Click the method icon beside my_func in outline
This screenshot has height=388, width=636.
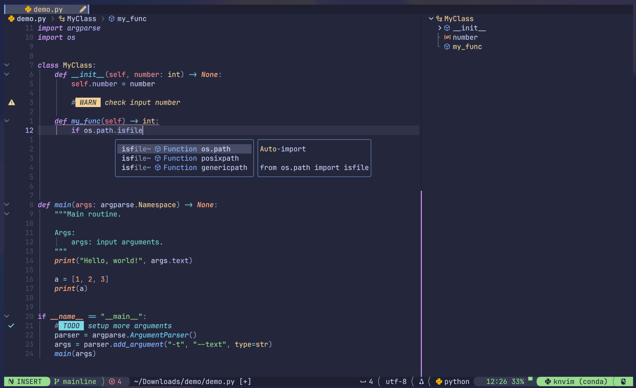point(447,47)
